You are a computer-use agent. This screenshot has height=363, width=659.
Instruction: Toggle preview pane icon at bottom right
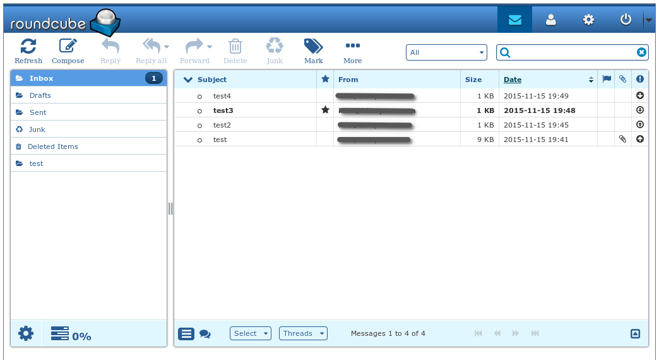pyautogui.click(x=636, y=333)
